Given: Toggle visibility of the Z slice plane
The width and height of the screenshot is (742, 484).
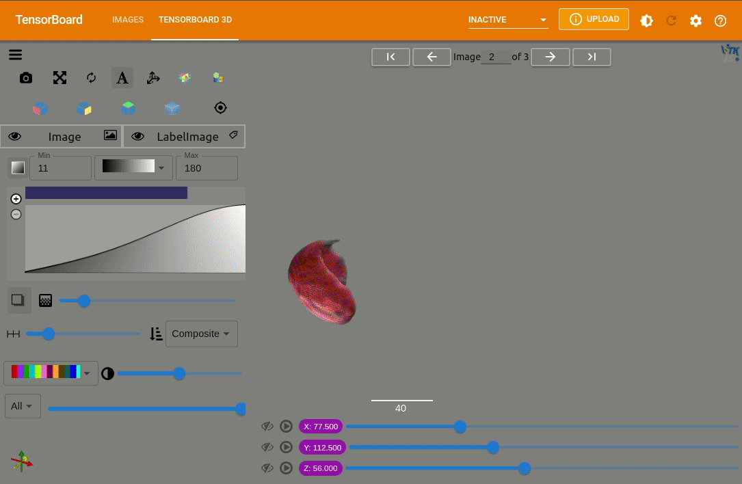Looking at the screenshot, I should [267, 468].
